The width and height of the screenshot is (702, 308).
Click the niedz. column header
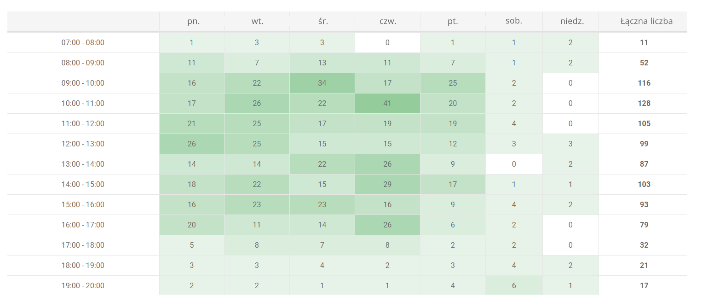(x=571, y=21)
